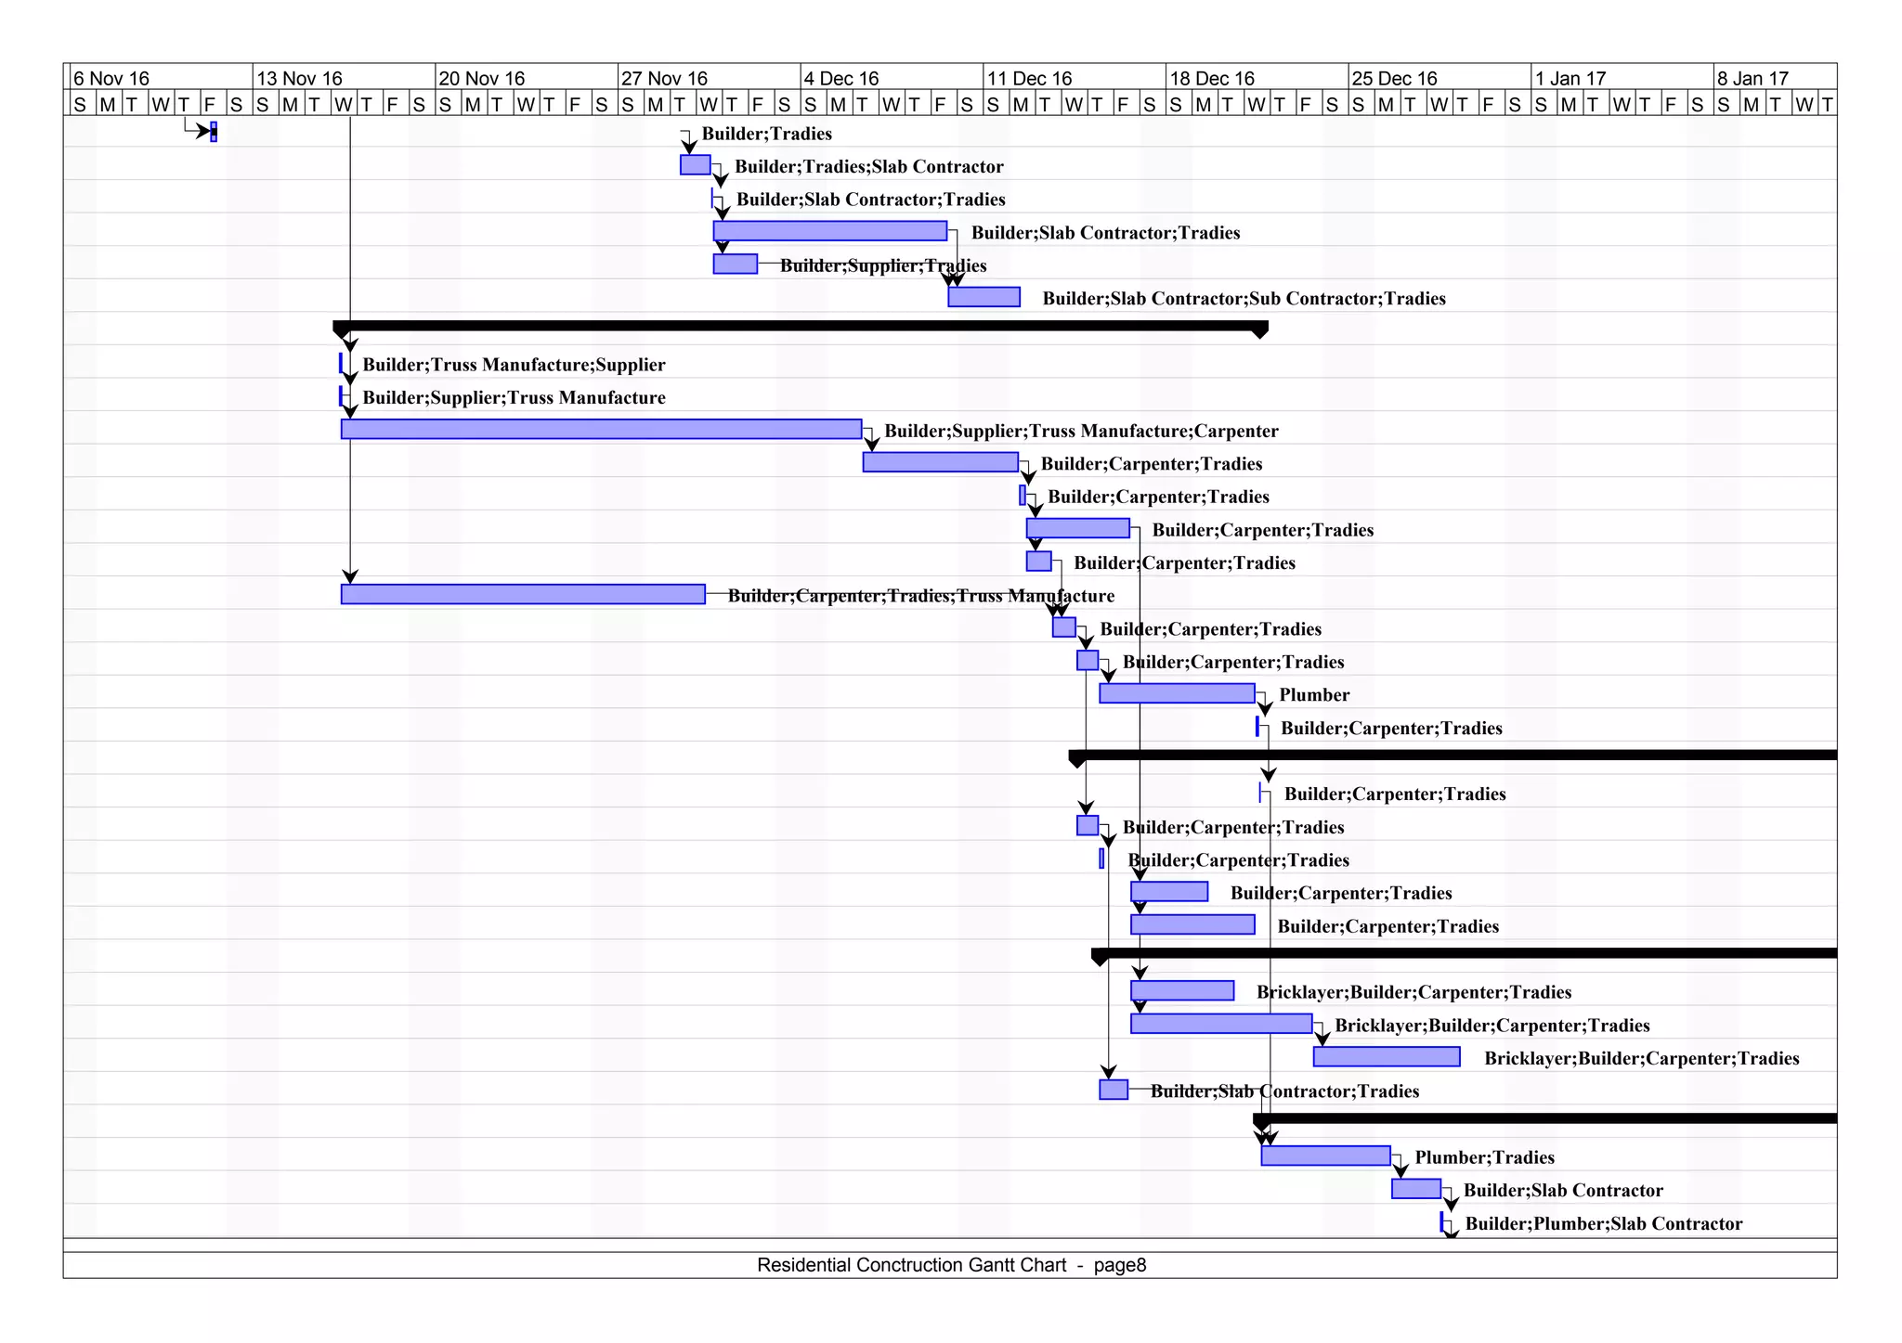Select the 11 Dec 16 week header

[1075, 78]
